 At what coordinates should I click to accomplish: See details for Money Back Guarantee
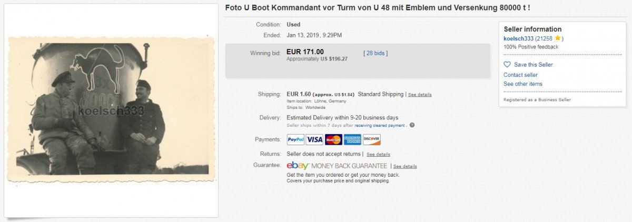point(405,166)
